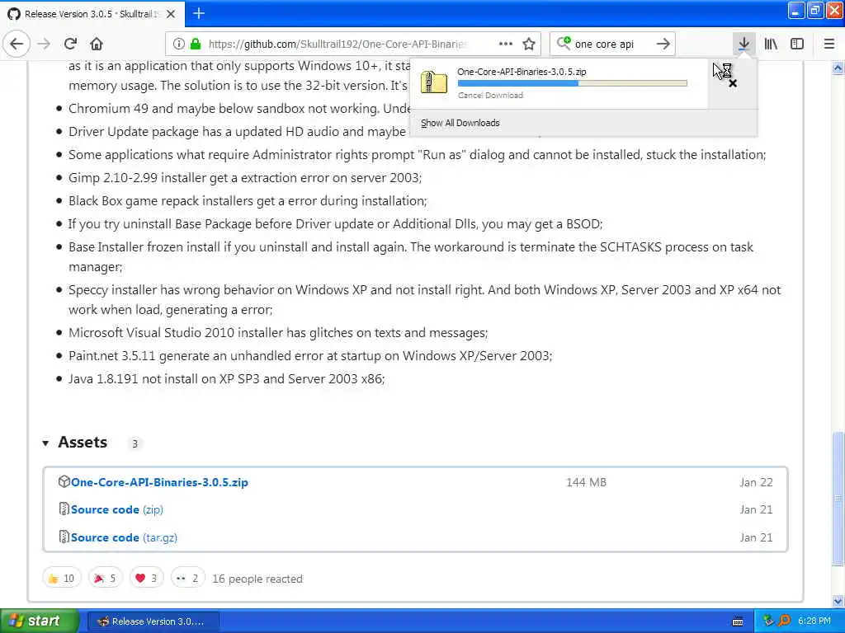Screen dimensions: 845x633
Task: Click the package icon beside binaries zip
Action: click(64, 481)
